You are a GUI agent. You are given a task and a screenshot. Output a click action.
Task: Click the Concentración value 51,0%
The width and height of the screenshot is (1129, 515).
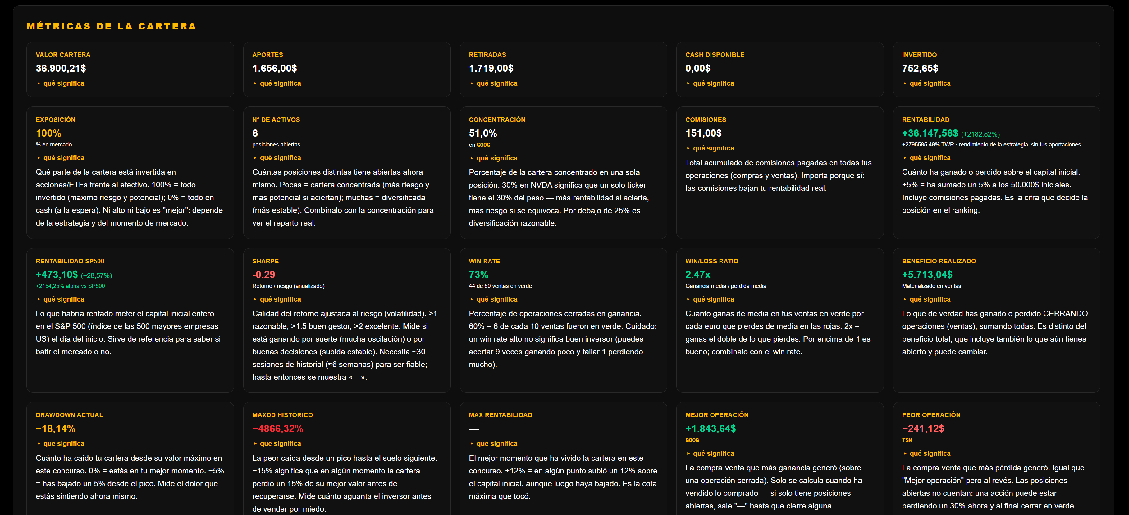pos(483,133)
